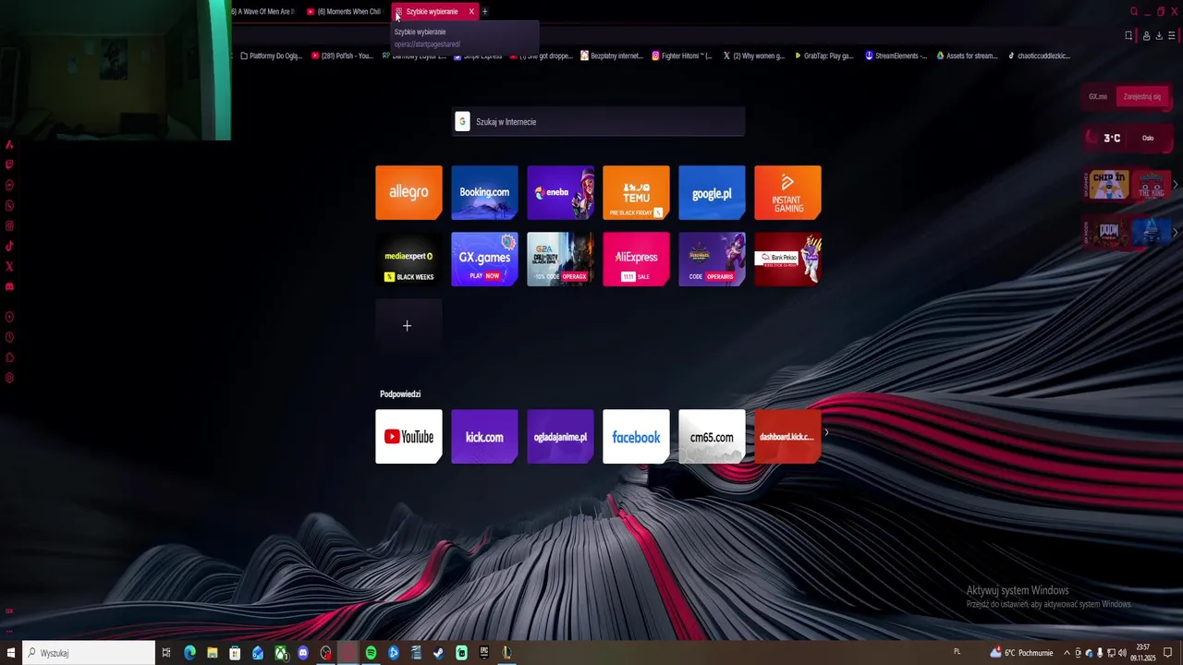1183x665 pixels.
Task: Open the TEMU speed dial tile
Action: pos(636,192)
